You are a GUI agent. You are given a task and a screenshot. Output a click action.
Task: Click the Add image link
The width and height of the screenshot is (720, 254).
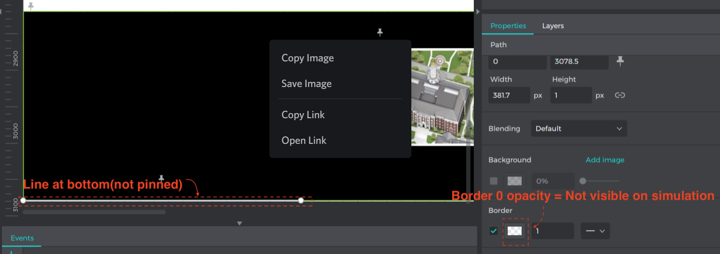(x=605, y=160)
